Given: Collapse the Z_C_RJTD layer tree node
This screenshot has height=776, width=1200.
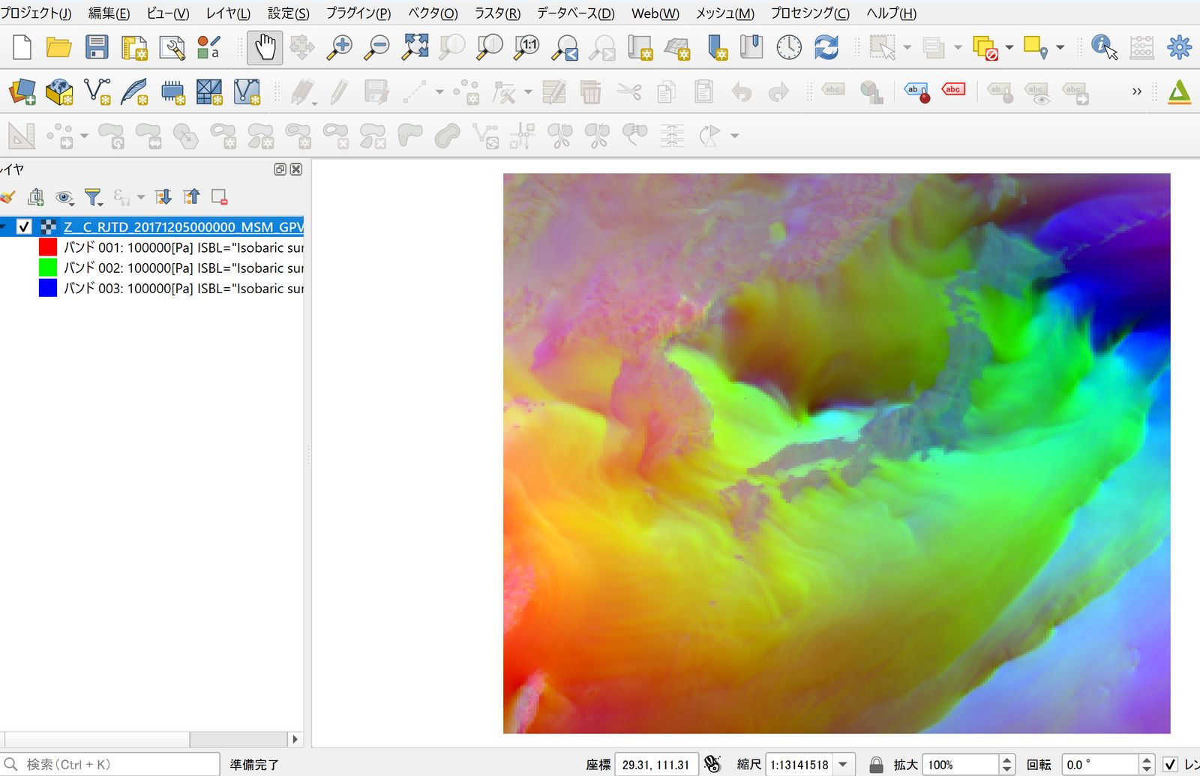Looking at the screenshot, I should tap(4, 226).
